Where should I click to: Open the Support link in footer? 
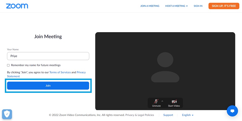point(168,115)
